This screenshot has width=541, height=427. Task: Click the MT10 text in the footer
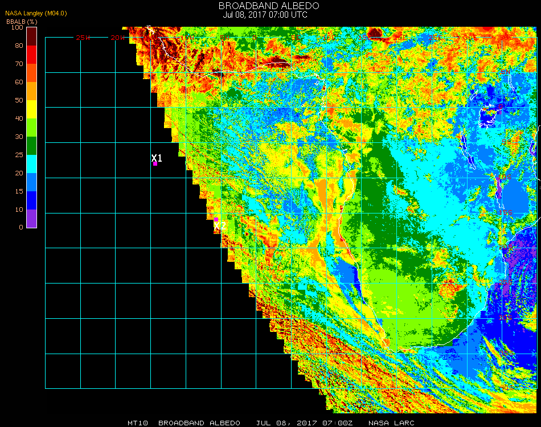tap(138, 423)
